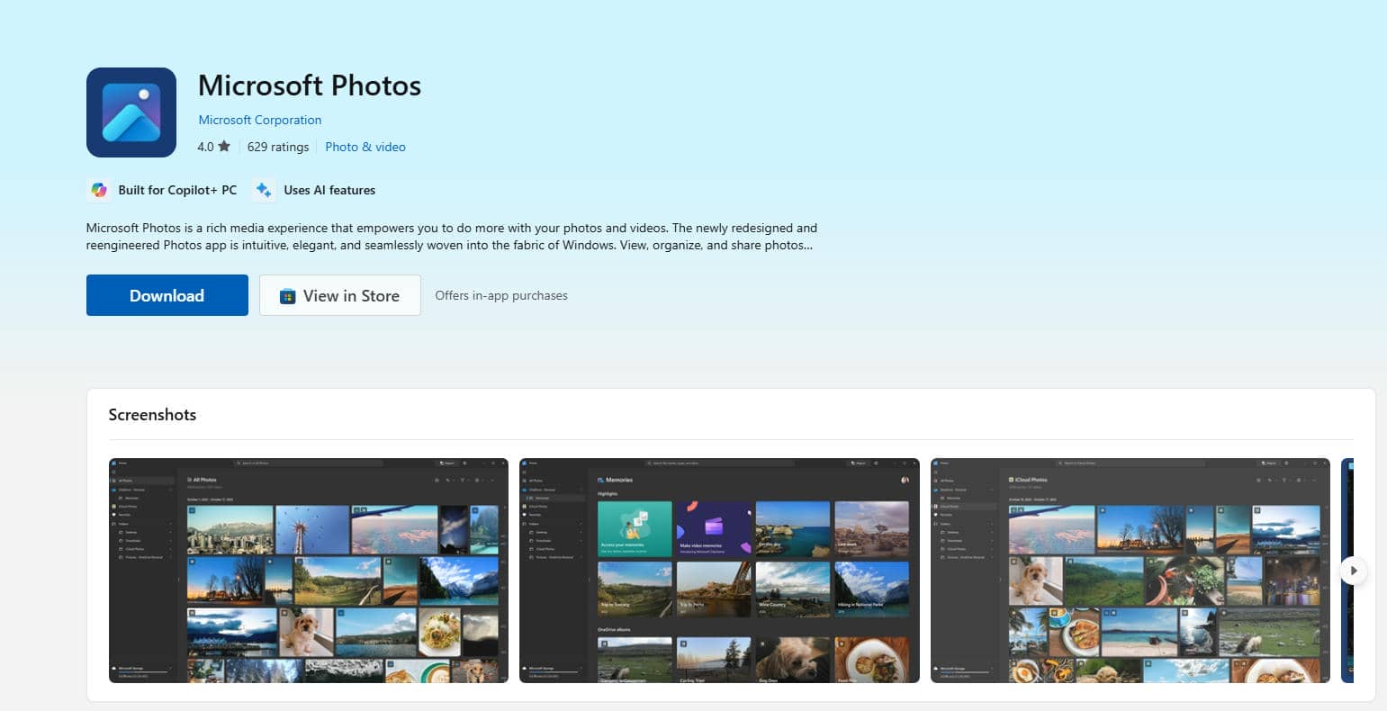This screenshot has width=1387, height=711.
Task: Open the iCloud Photos screenshot thumbnail
Action: point(1130,571)
